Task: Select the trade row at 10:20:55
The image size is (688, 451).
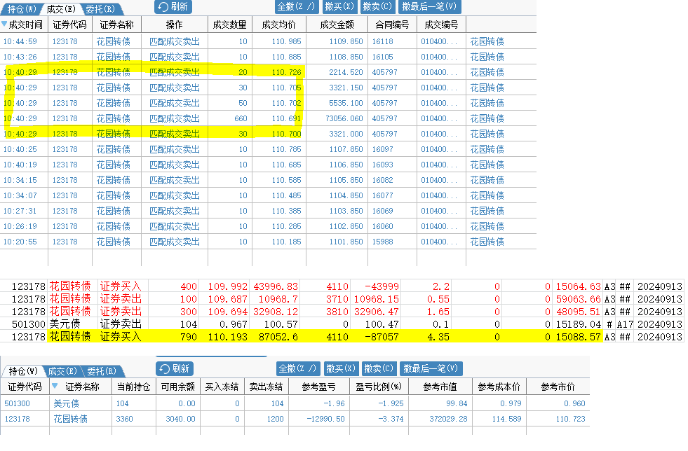Action: pos(268,242)
